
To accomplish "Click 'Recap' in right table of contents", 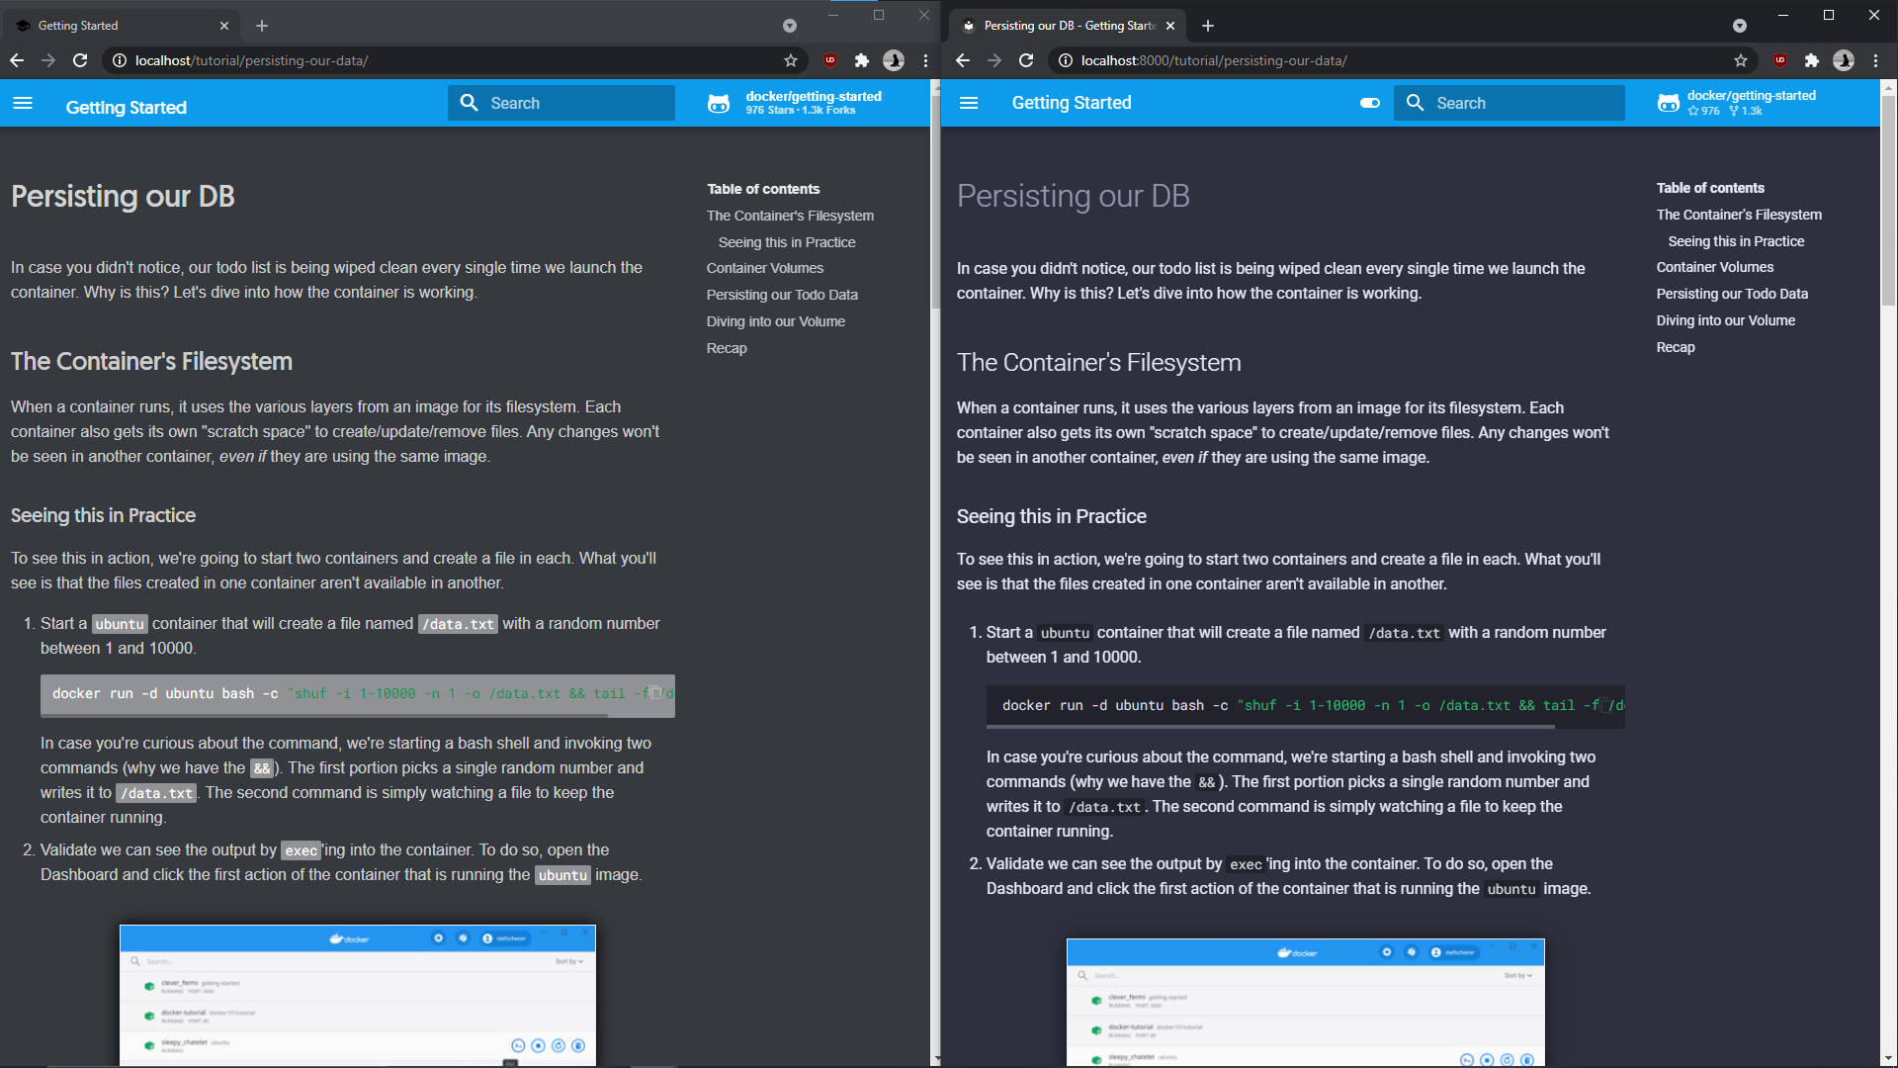I will tap(1675, 347).
